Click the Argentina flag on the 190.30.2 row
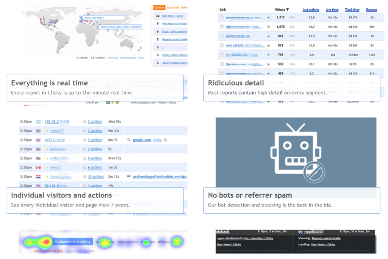 (x=38, y=122)
